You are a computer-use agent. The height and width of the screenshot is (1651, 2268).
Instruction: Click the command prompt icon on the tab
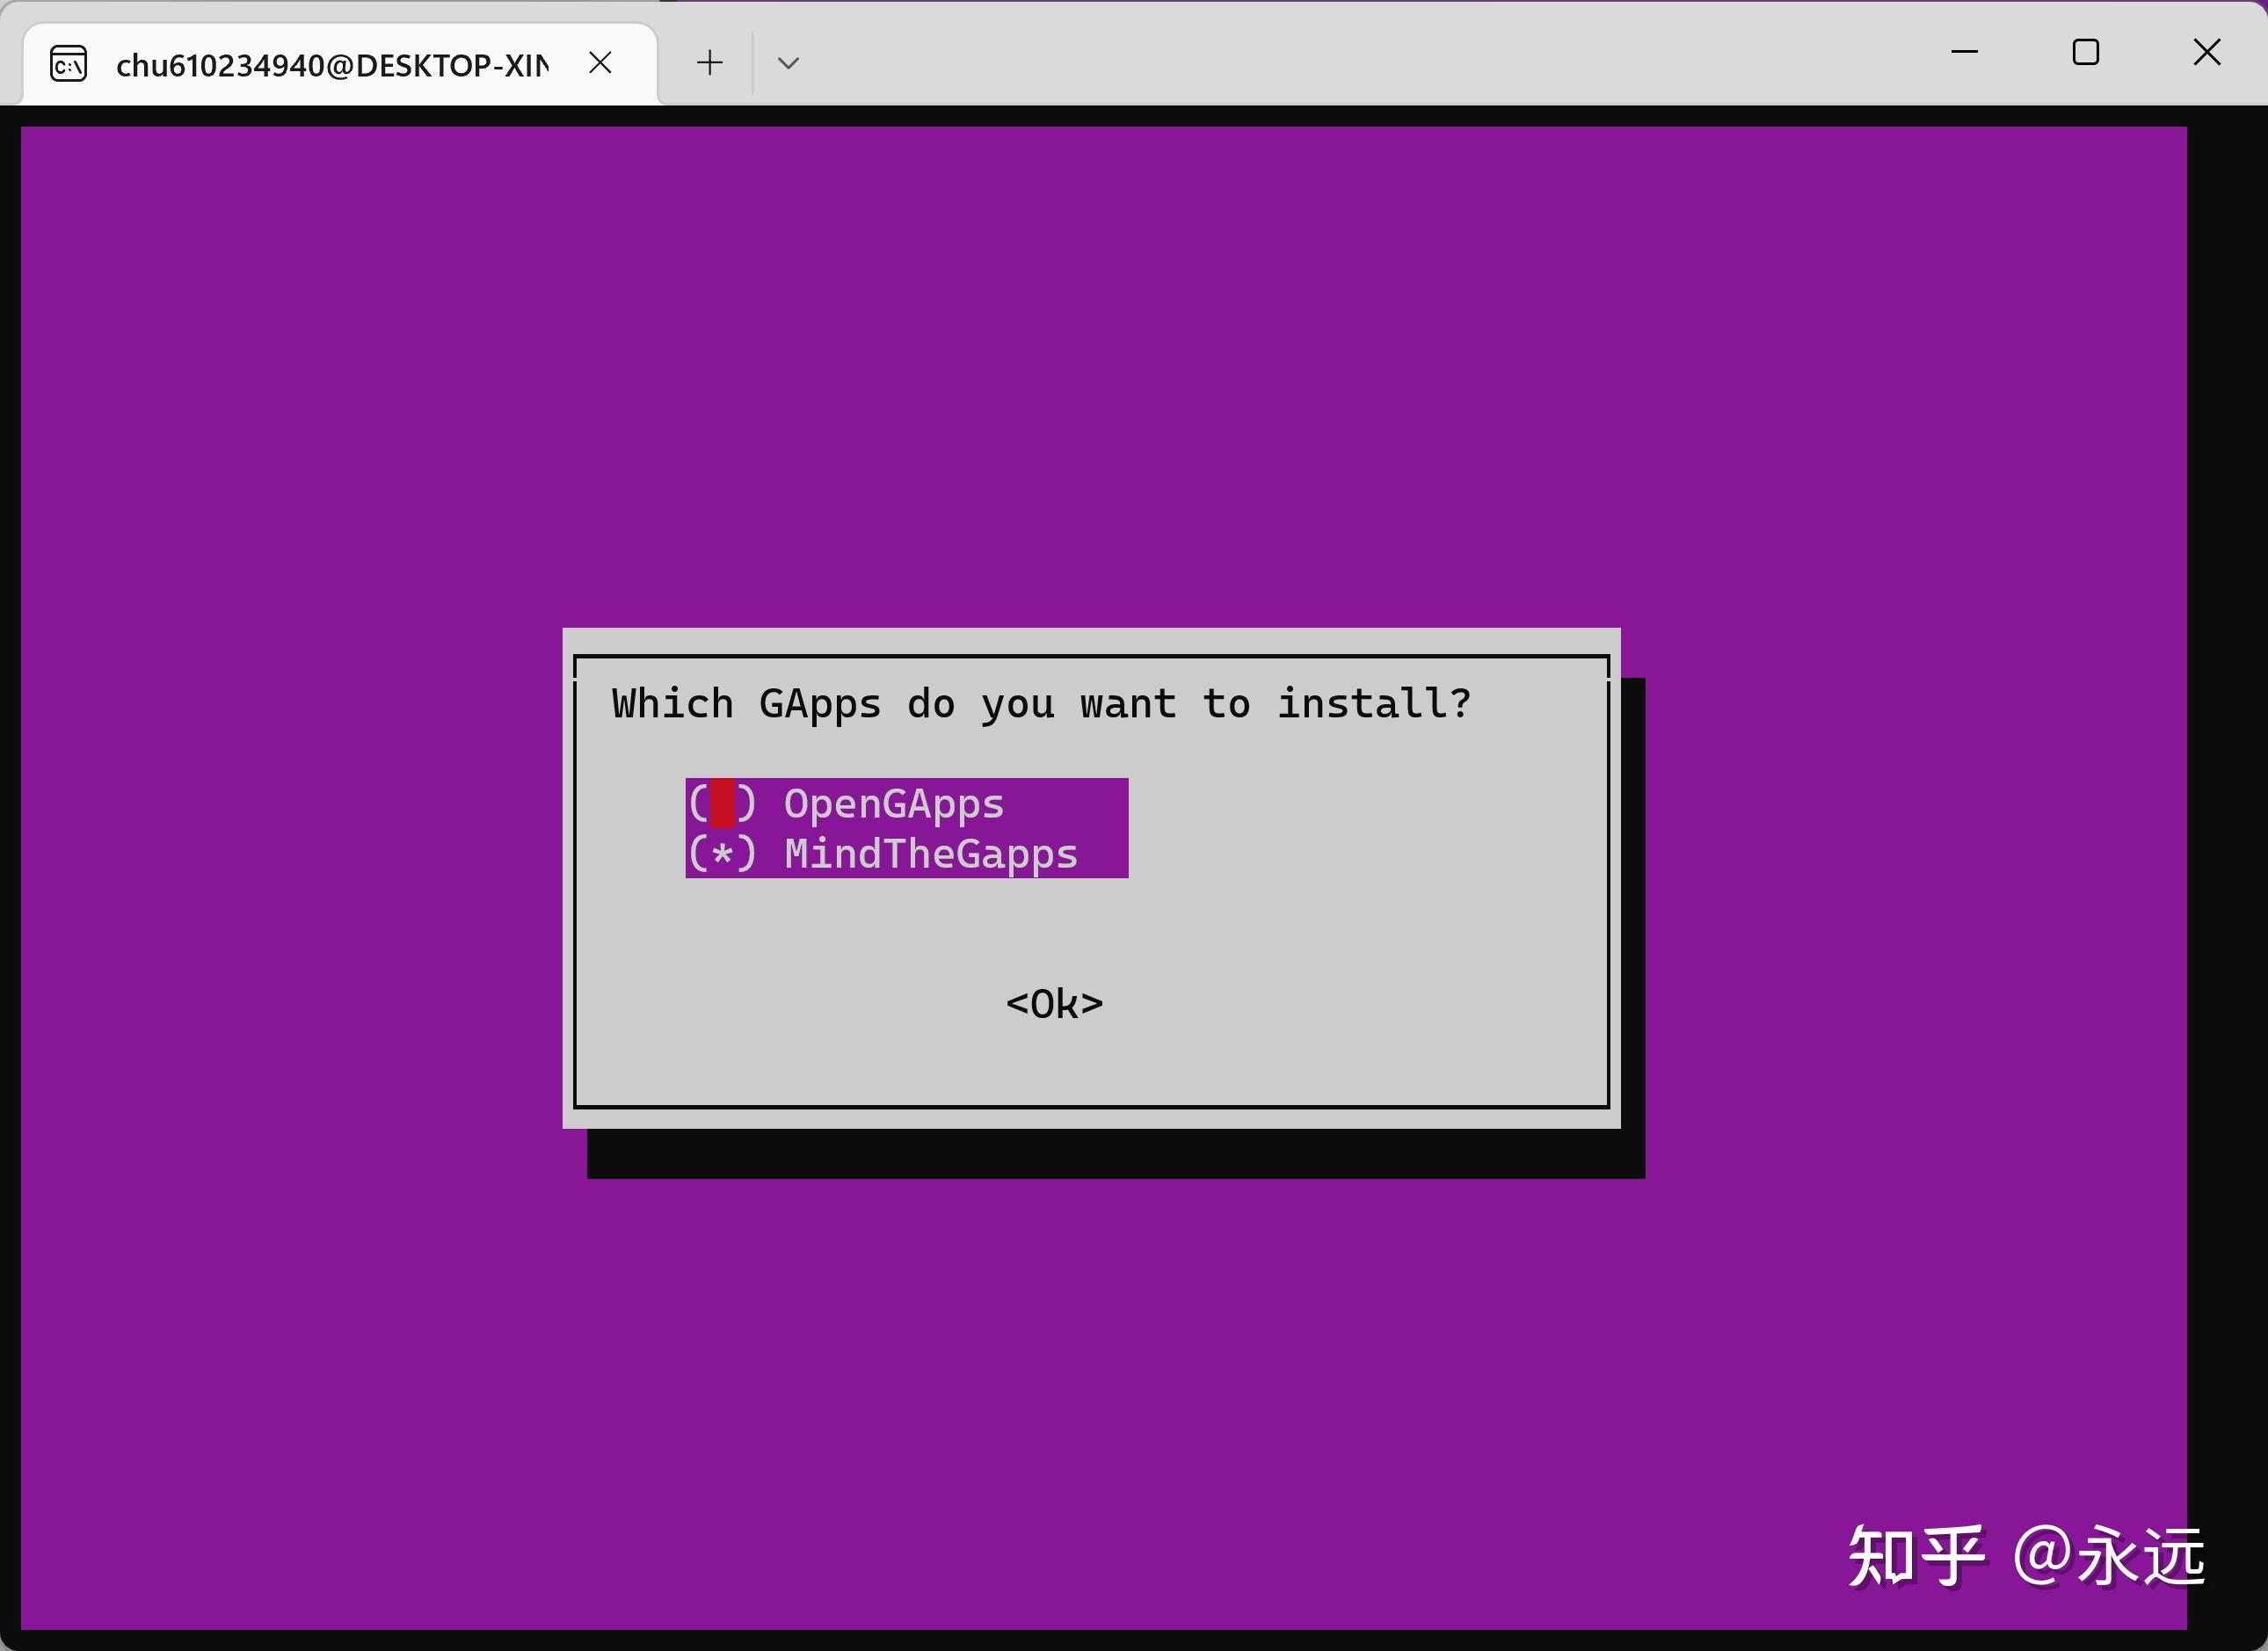click(67, 63)
